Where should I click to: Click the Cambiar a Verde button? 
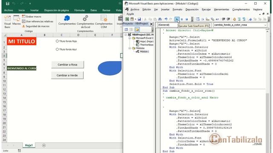point(67,75)
